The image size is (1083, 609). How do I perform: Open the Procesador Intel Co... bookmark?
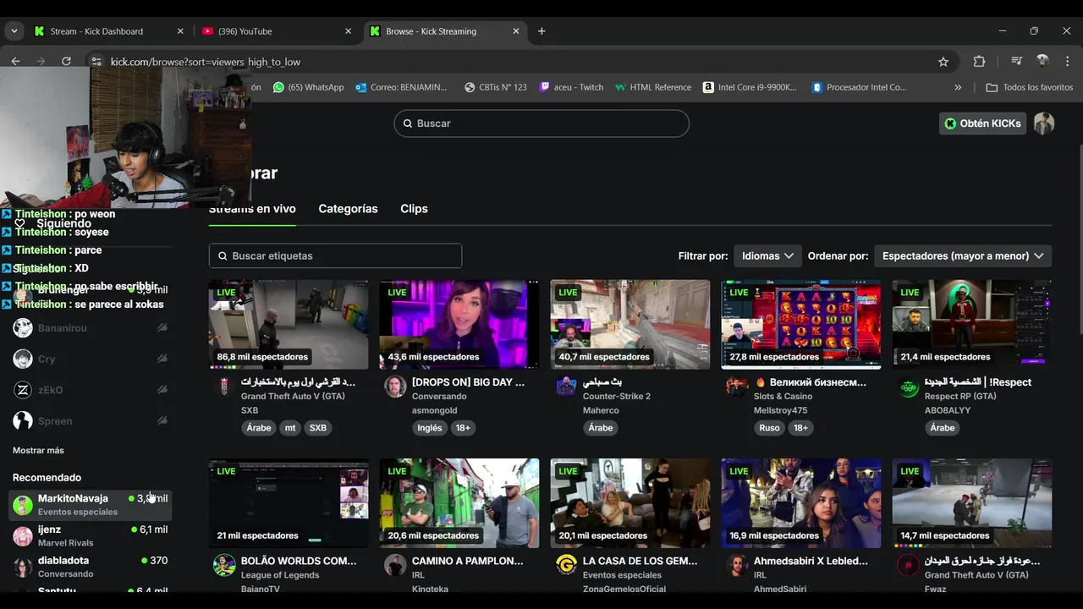pyautogui.click(x=859, y=87)
